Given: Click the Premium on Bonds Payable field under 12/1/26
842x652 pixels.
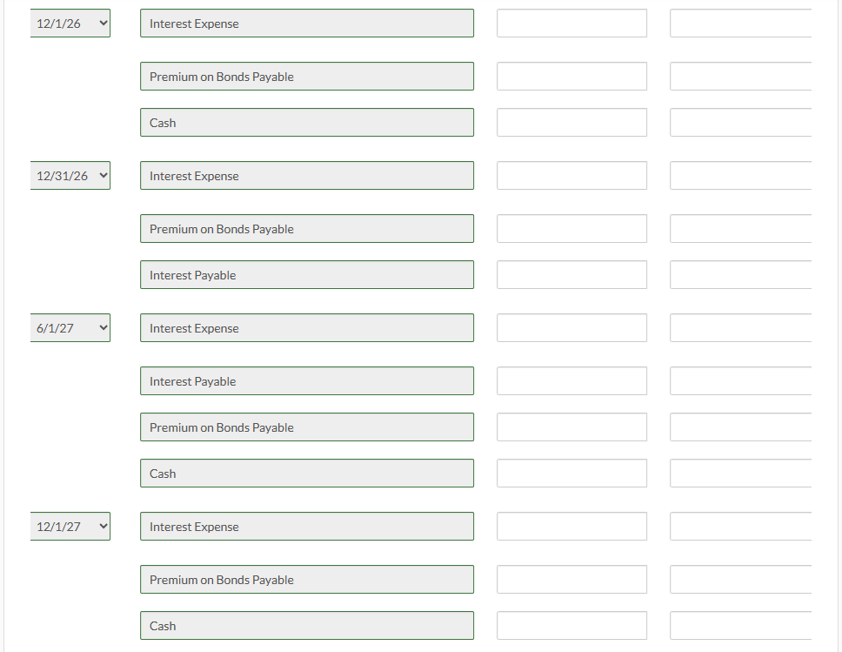Looking at the screenshot, I should coord(306,77).
